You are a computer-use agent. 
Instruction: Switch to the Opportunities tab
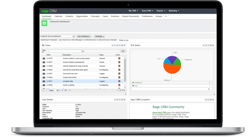pyautogui.click(x=82, y=16)
